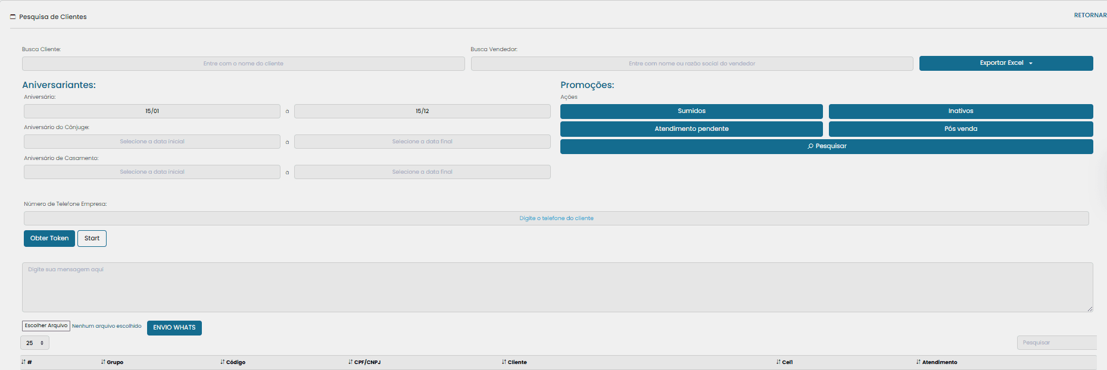Collapse the Pesquisa de Clientes panel icon
Image resolution: width=1107 pixels, height=370 pixels.
tap(13, 17)
